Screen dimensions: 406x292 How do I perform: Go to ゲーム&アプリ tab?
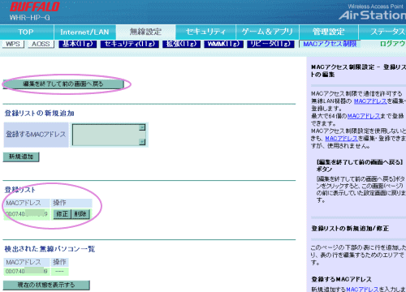(267, 32)
